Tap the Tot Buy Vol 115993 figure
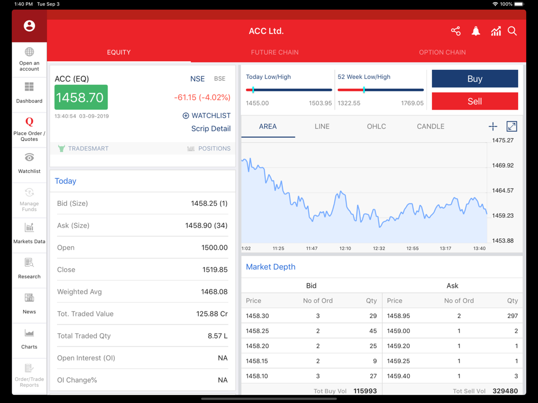 point(365,391)
